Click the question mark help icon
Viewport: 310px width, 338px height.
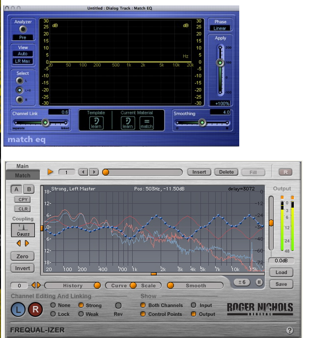[290, 330]
